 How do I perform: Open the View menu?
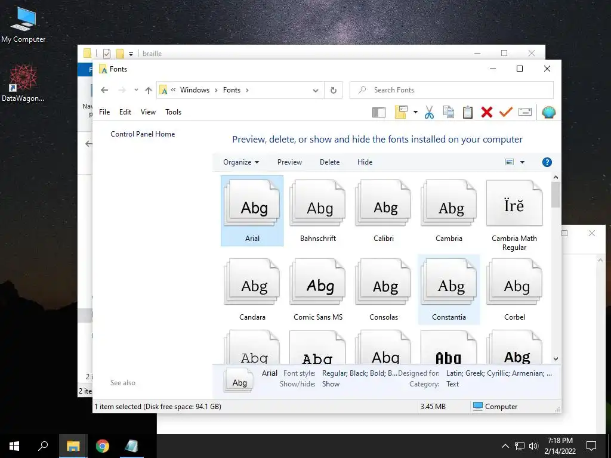coord(148,112)
